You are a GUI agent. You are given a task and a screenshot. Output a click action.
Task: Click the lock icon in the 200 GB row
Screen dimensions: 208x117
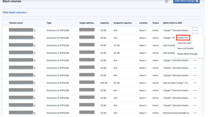(35, 83)
